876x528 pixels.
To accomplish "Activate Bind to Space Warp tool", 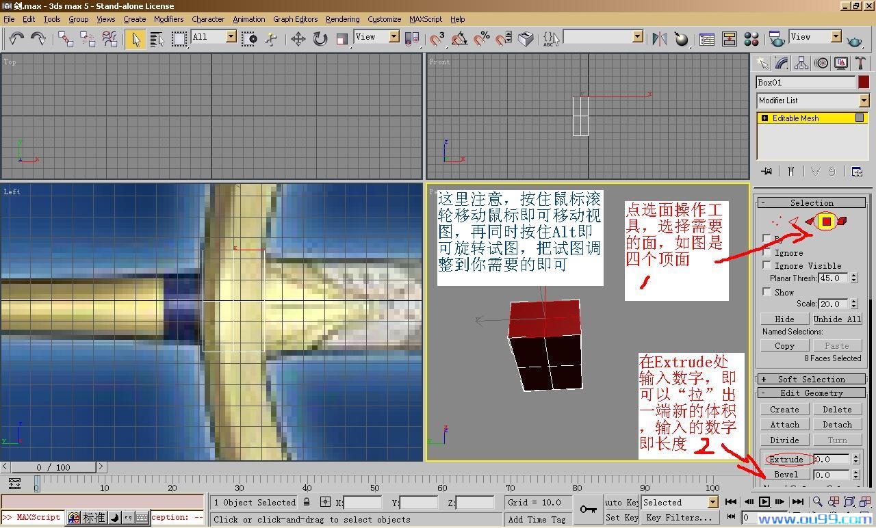I will [x=109, y=39].
